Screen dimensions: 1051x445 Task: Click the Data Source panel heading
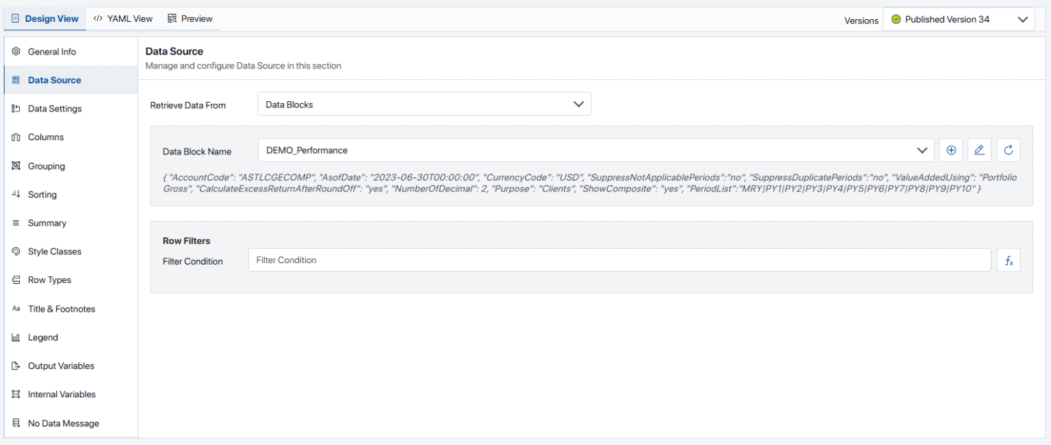(x=174, y=51)
